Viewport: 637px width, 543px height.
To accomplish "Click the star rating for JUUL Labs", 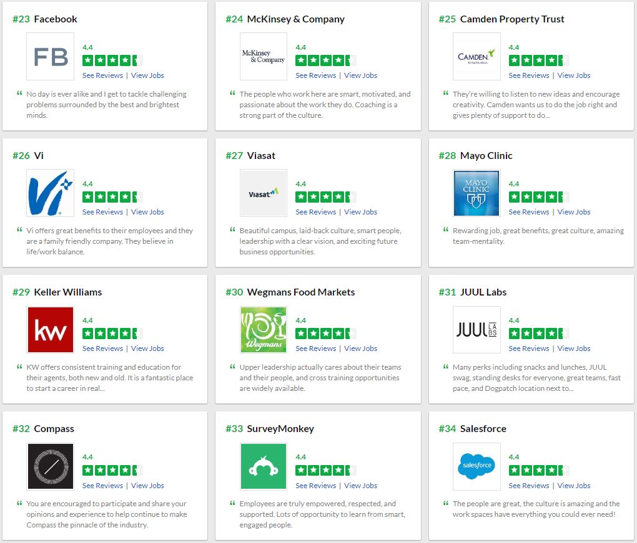I will [x=539, y=334].
